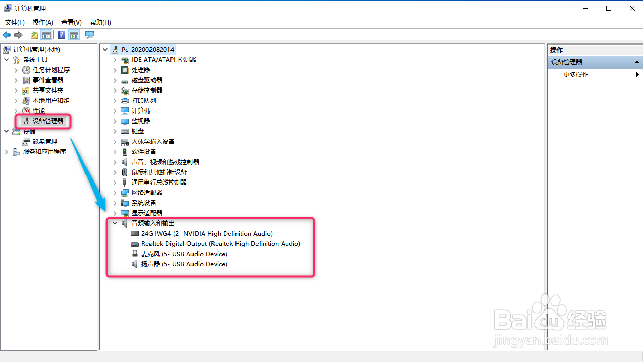Click the back navigation arrow
643x362 pixels.
6,34
